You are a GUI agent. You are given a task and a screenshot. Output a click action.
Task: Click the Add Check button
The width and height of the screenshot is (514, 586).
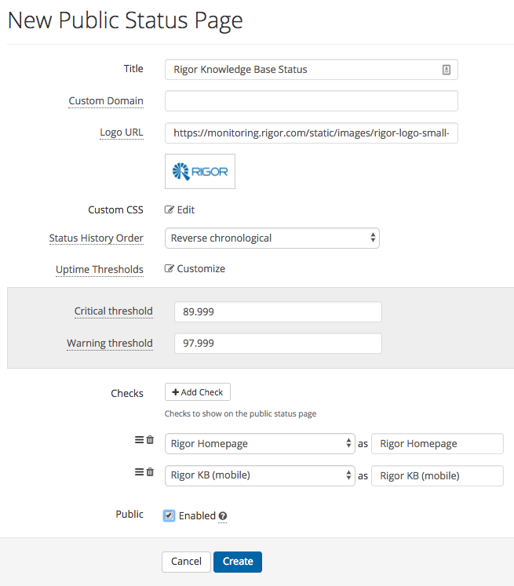198,392
